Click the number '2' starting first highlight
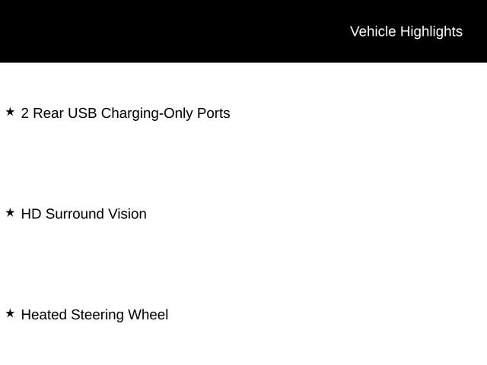The image size is (487, 365). pos(25,113)
